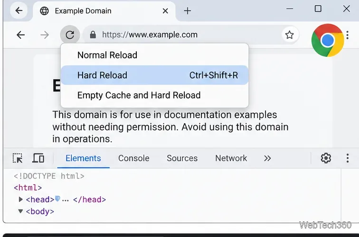Screen dimensions: 359x237
Task: Click the page paragraph about documentation examples
Action: pyautogui.click(x=170, y=127)
